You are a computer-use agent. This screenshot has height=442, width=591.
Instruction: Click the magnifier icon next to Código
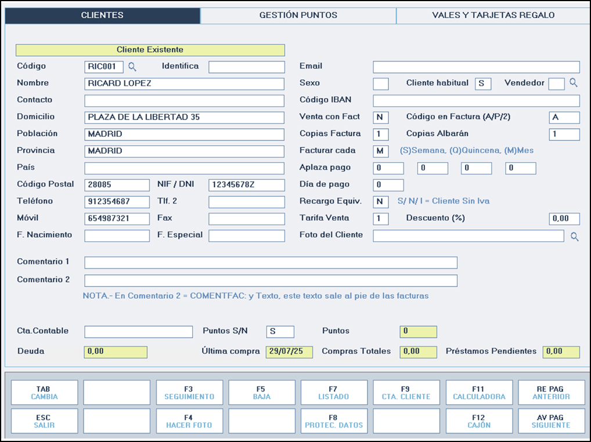132,67
